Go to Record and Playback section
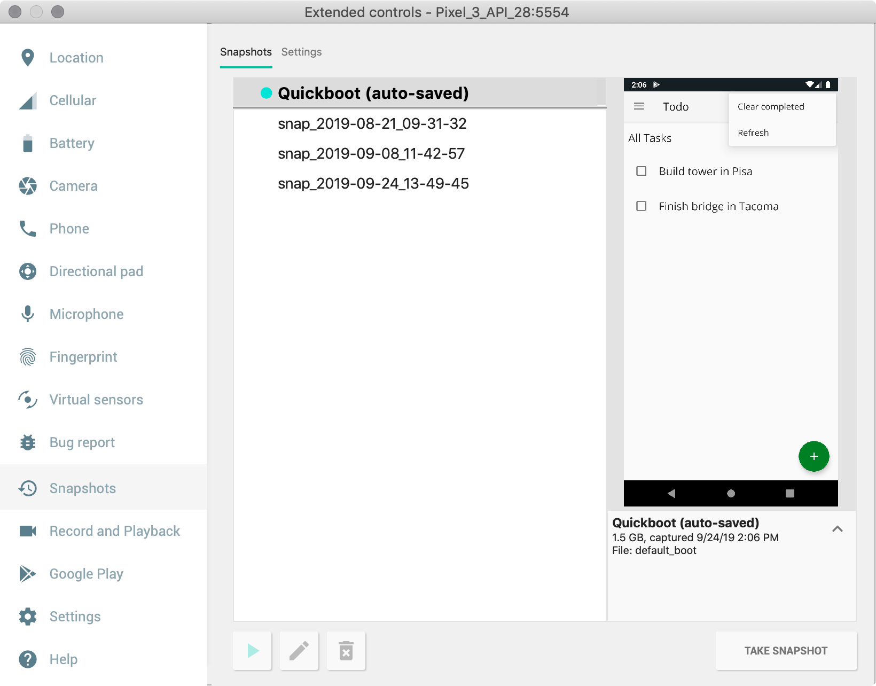 coord(114,531)
